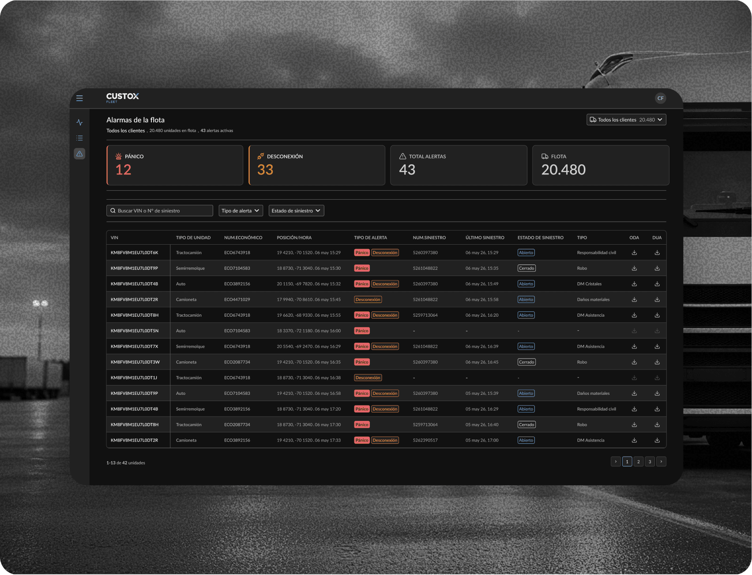Click the Buscar VIN search field
752x575 pixels.
tap(160, 211)
